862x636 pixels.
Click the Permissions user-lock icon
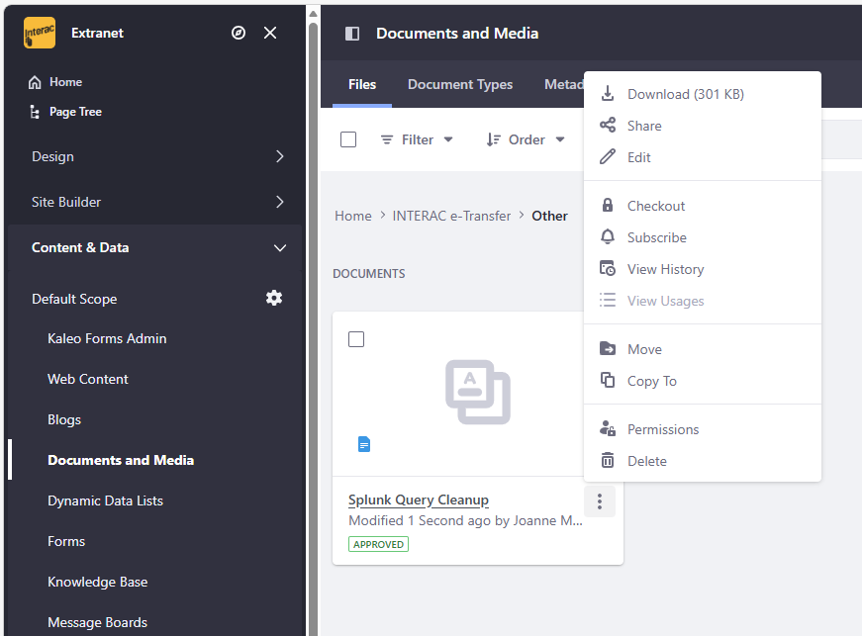[608, 428]
